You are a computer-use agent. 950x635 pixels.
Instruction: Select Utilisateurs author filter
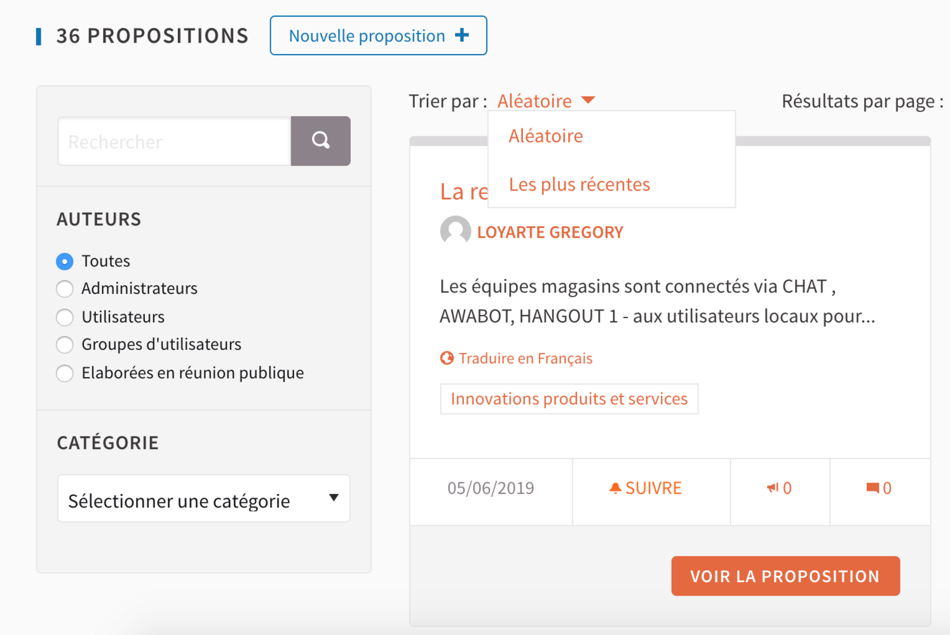click(65, 317)
